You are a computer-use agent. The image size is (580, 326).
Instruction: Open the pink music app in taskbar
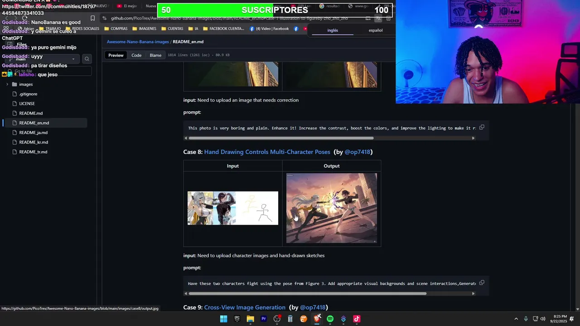pyautogui.click(x=357, y=319)
